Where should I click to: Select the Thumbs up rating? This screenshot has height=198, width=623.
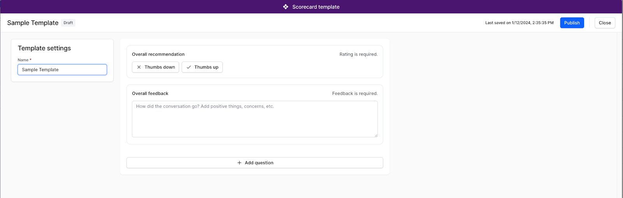(x=202, y=67)
